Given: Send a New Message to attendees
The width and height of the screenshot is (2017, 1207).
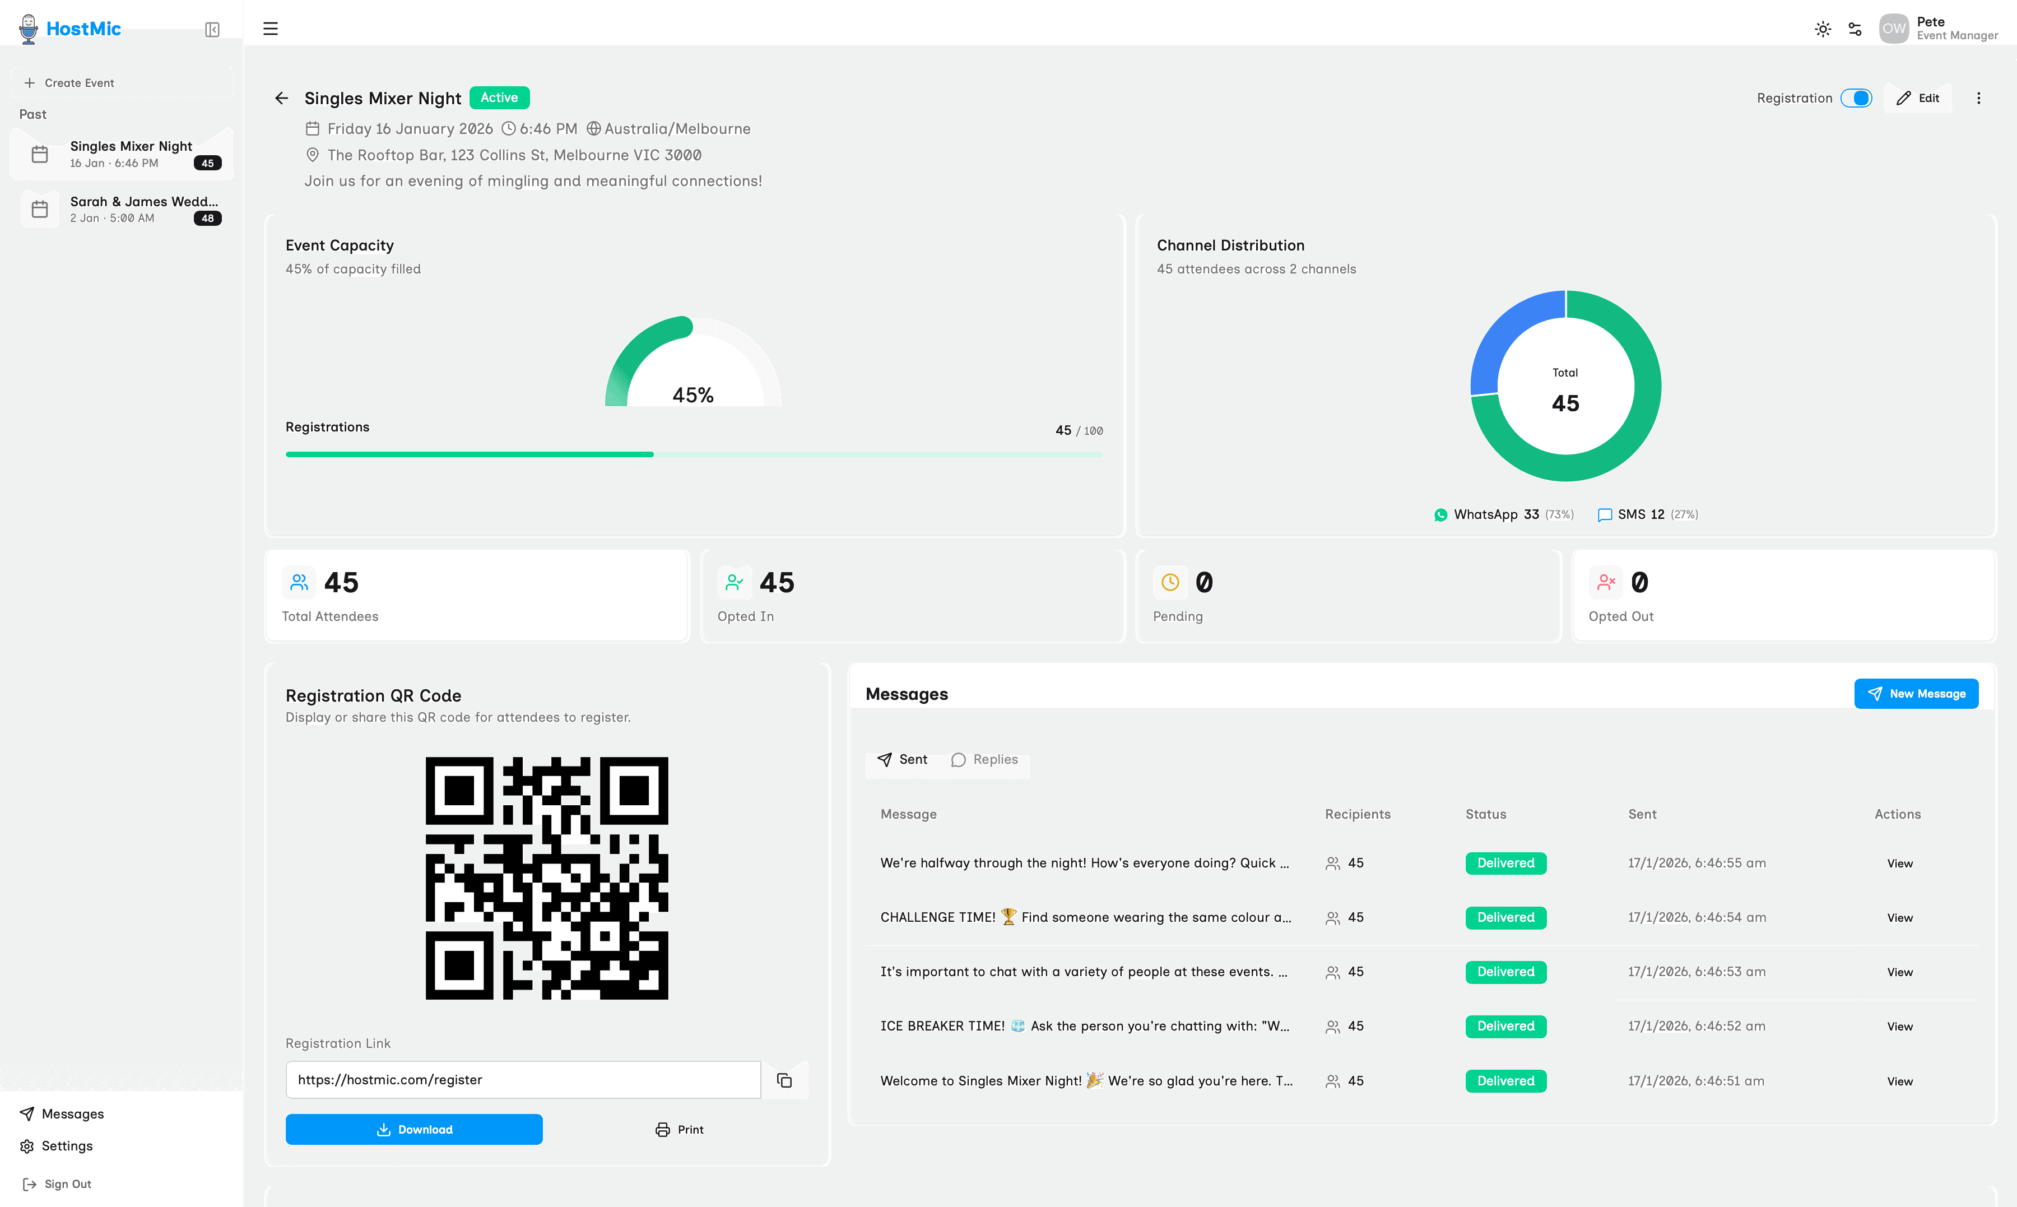Looking at the screenshot, I should [1916, 693].
